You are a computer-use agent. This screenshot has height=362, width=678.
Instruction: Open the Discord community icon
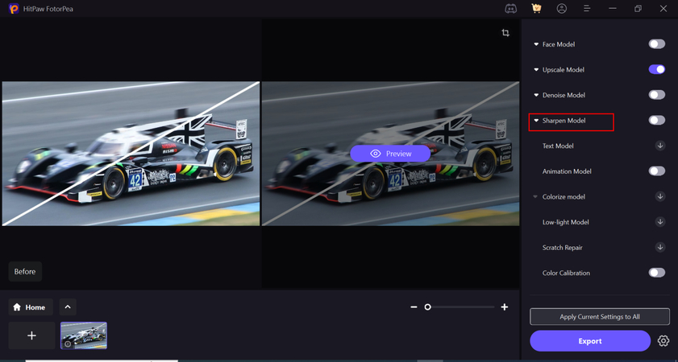(510, 8)
